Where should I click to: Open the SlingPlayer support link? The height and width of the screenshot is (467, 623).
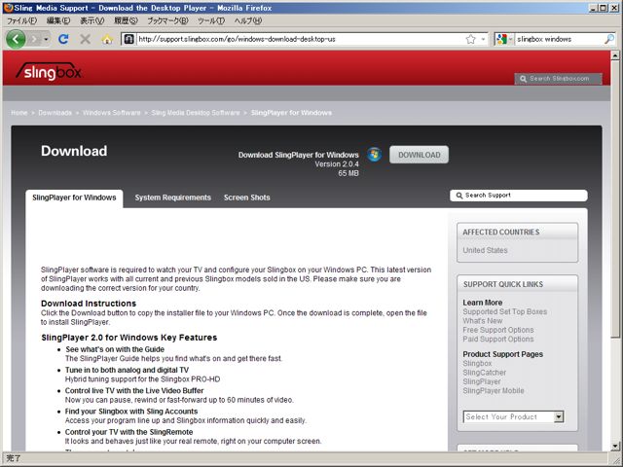(x=482, y=381)
